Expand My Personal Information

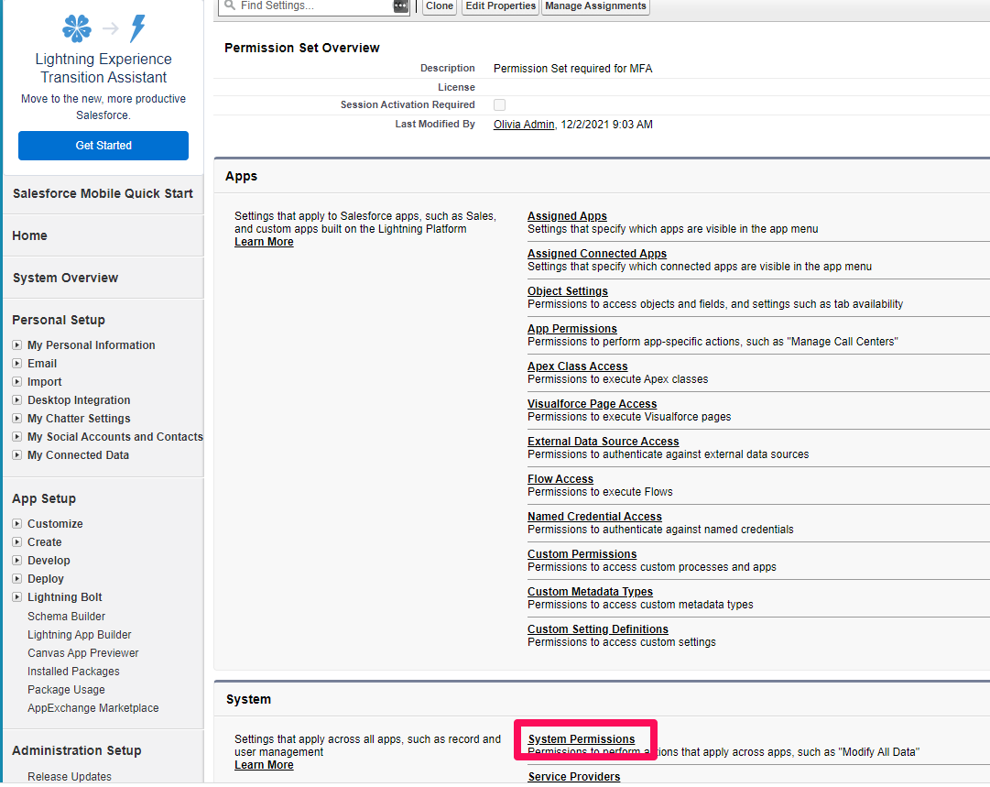tap(17, 344)
